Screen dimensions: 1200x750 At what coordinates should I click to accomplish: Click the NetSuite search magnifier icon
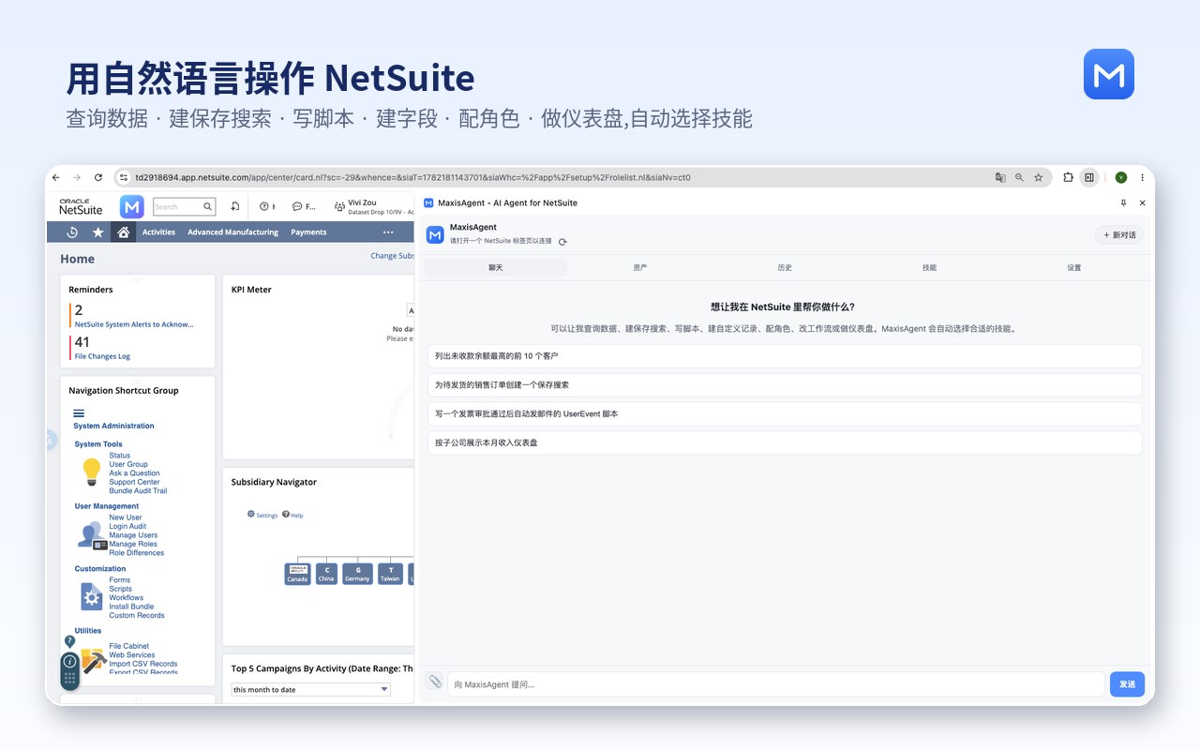point(208,206)
